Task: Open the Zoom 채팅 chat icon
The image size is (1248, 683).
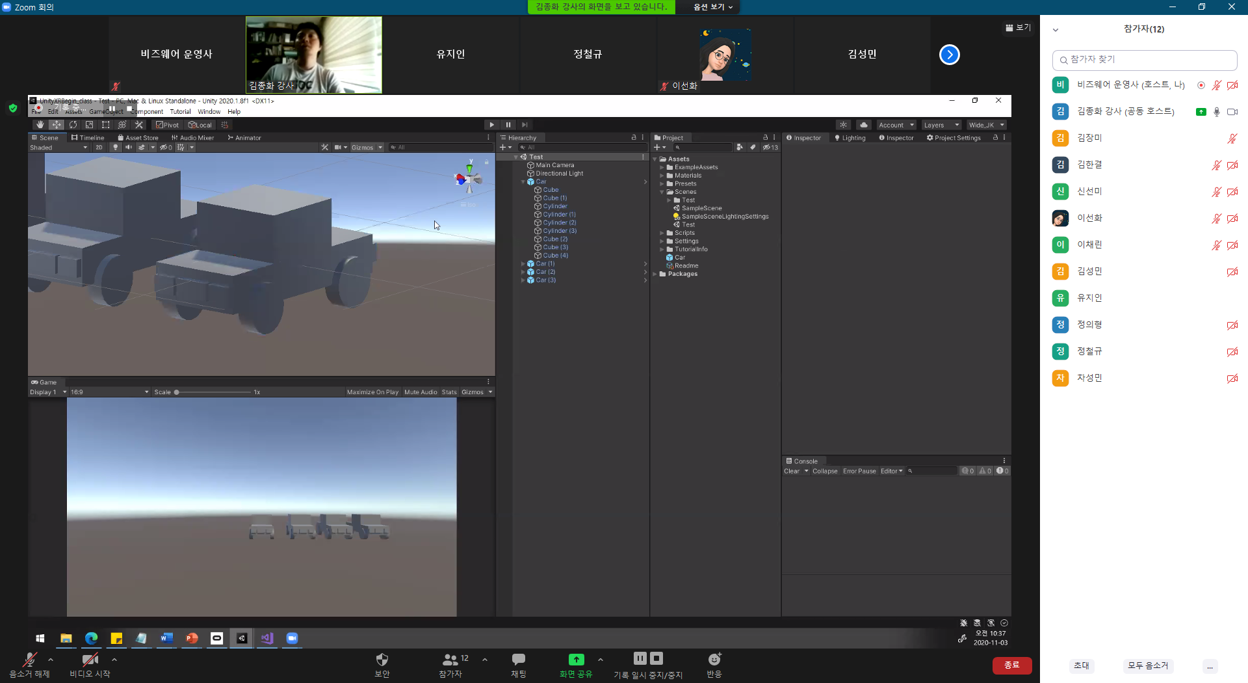Action: (518, 660)
